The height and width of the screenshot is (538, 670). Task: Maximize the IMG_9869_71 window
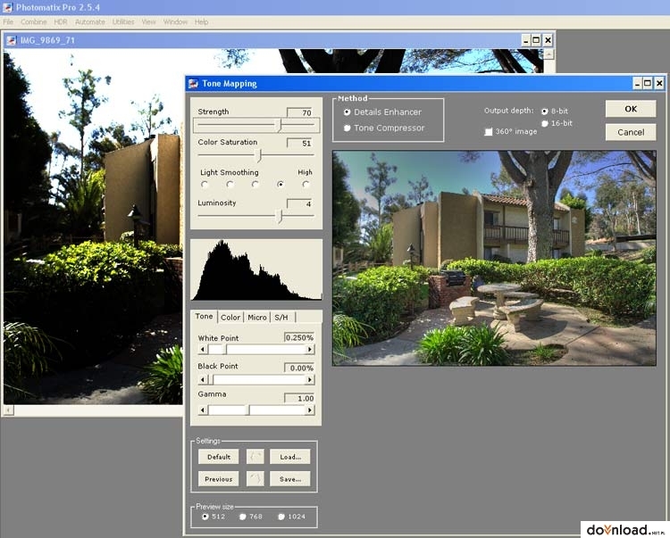click(536, 40)
